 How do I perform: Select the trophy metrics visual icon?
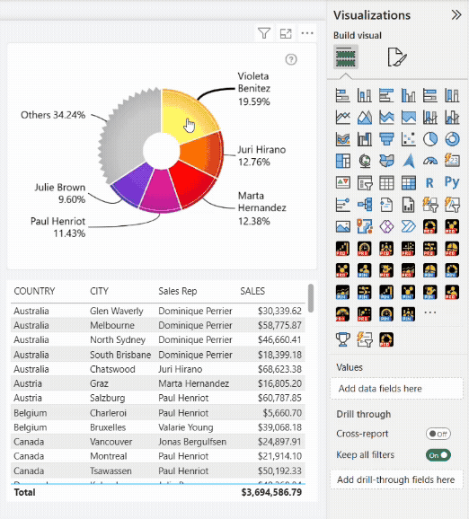(x=342, y=339)
